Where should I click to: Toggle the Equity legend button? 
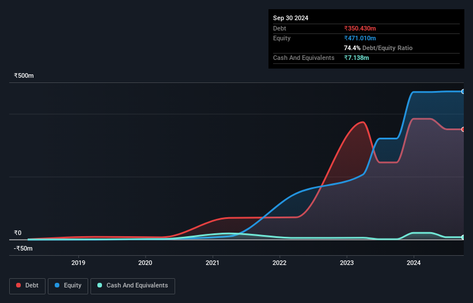click(68, 286)
